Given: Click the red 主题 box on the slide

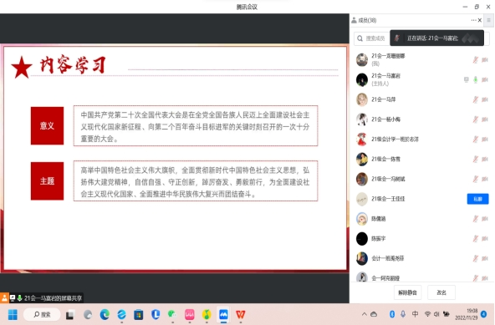Looking at the screenshot, I should (x=47, y=180).
